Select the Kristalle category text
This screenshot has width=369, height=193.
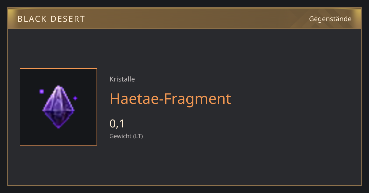[122, 79]
